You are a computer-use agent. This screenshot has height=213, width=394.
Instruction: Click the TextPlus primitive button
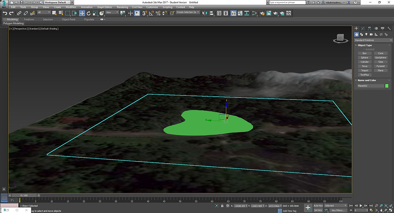tap(364, 75)
